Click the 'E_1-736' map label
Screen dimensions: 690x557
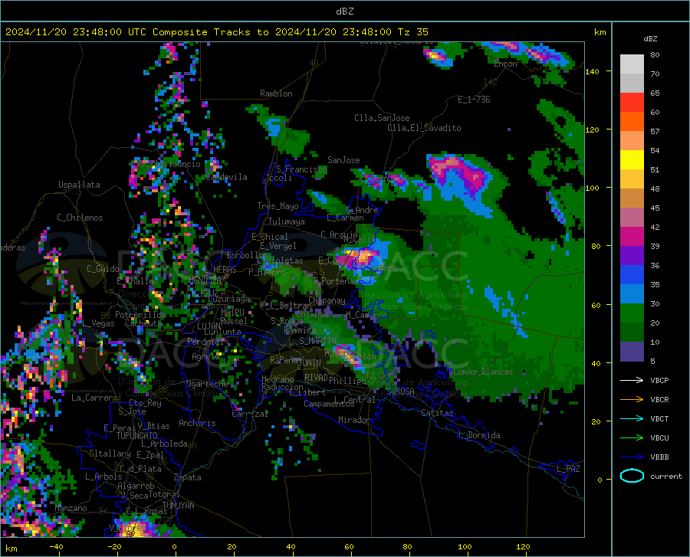[x=474, y=100]
